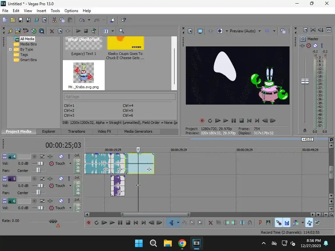Open track 6 Touch automation dropdown
Viewport: 335px width, 251px height.
tap(70, 208)
